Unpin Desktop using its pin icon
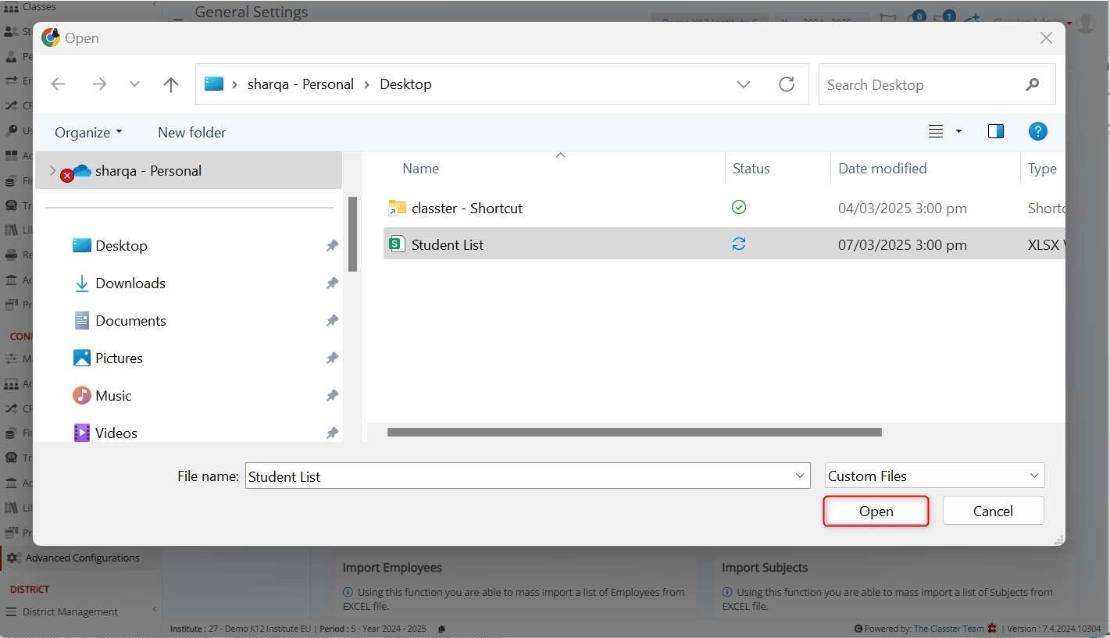The width and height of the screenshot is (1110, 638). click(332, 246)
